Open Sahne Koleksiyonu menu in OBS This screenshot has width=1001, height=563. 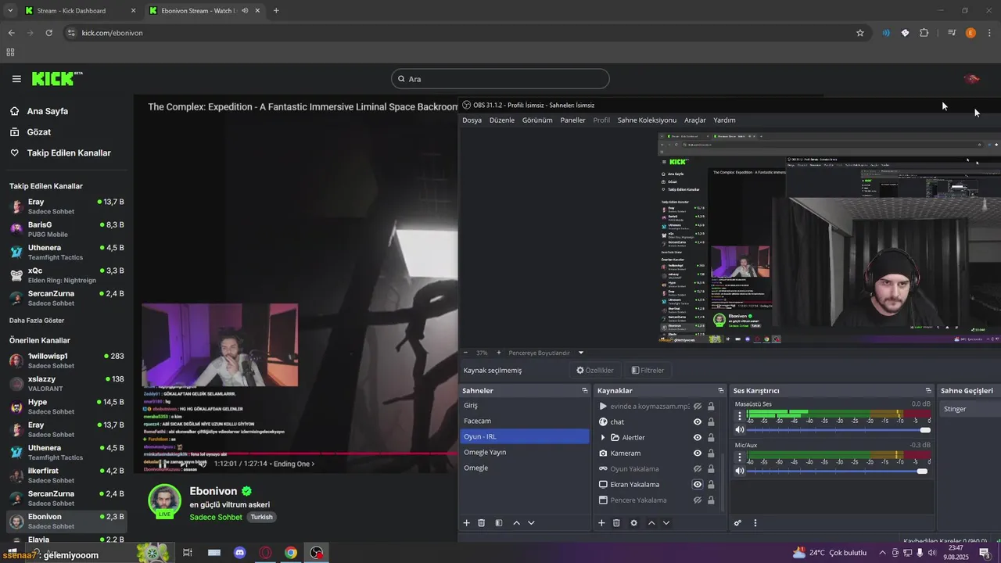tap(647, 120)
